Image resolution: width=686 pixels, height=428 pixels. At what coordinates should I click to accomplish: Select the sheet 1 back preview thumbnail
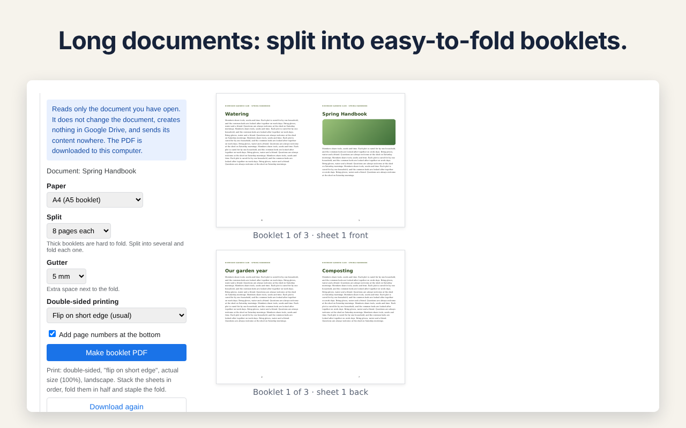310,317
